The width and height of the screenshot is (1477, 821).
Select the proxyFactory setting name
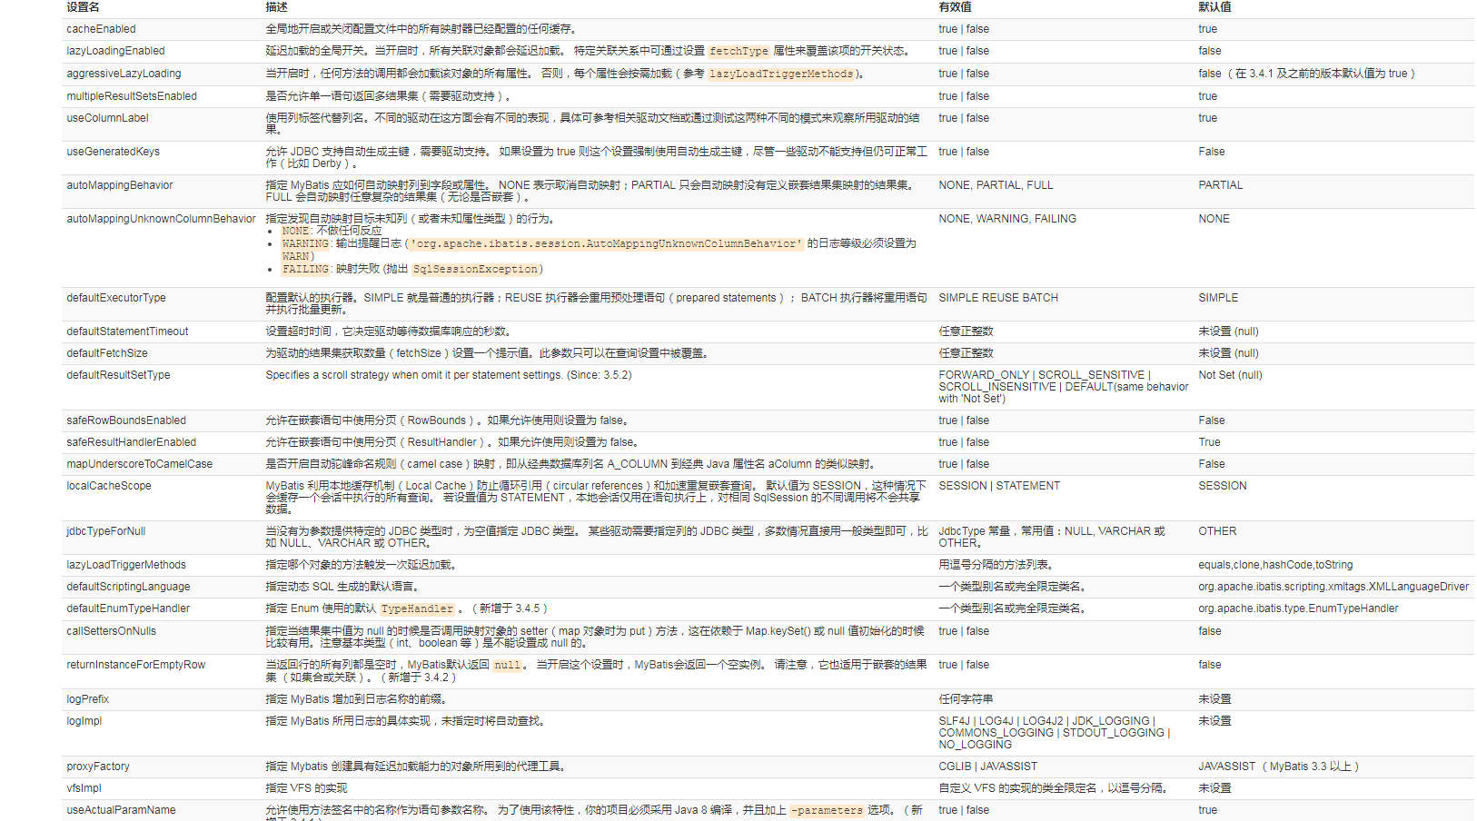coord(98,767)
